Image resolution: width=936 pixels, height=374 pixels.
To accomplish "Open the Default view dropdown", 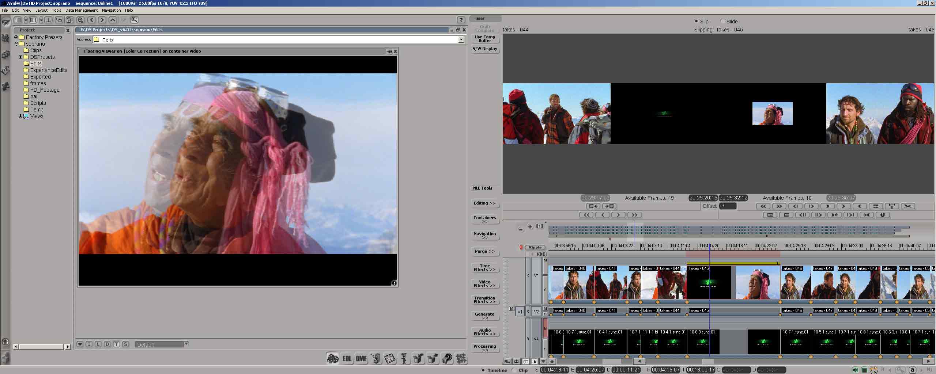I will tap(186, 344).
